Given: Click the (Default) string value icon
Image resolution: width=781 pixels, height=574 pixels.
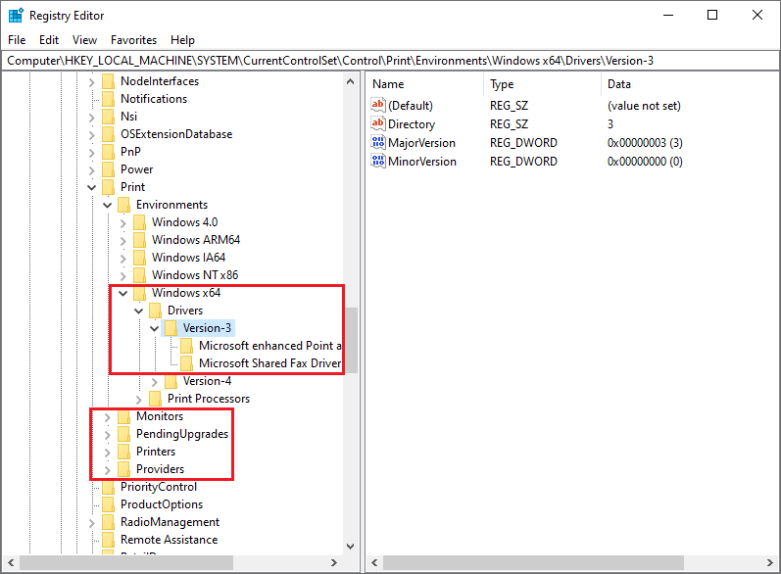Looking at the screenshot, I should (x=379, y=106).
